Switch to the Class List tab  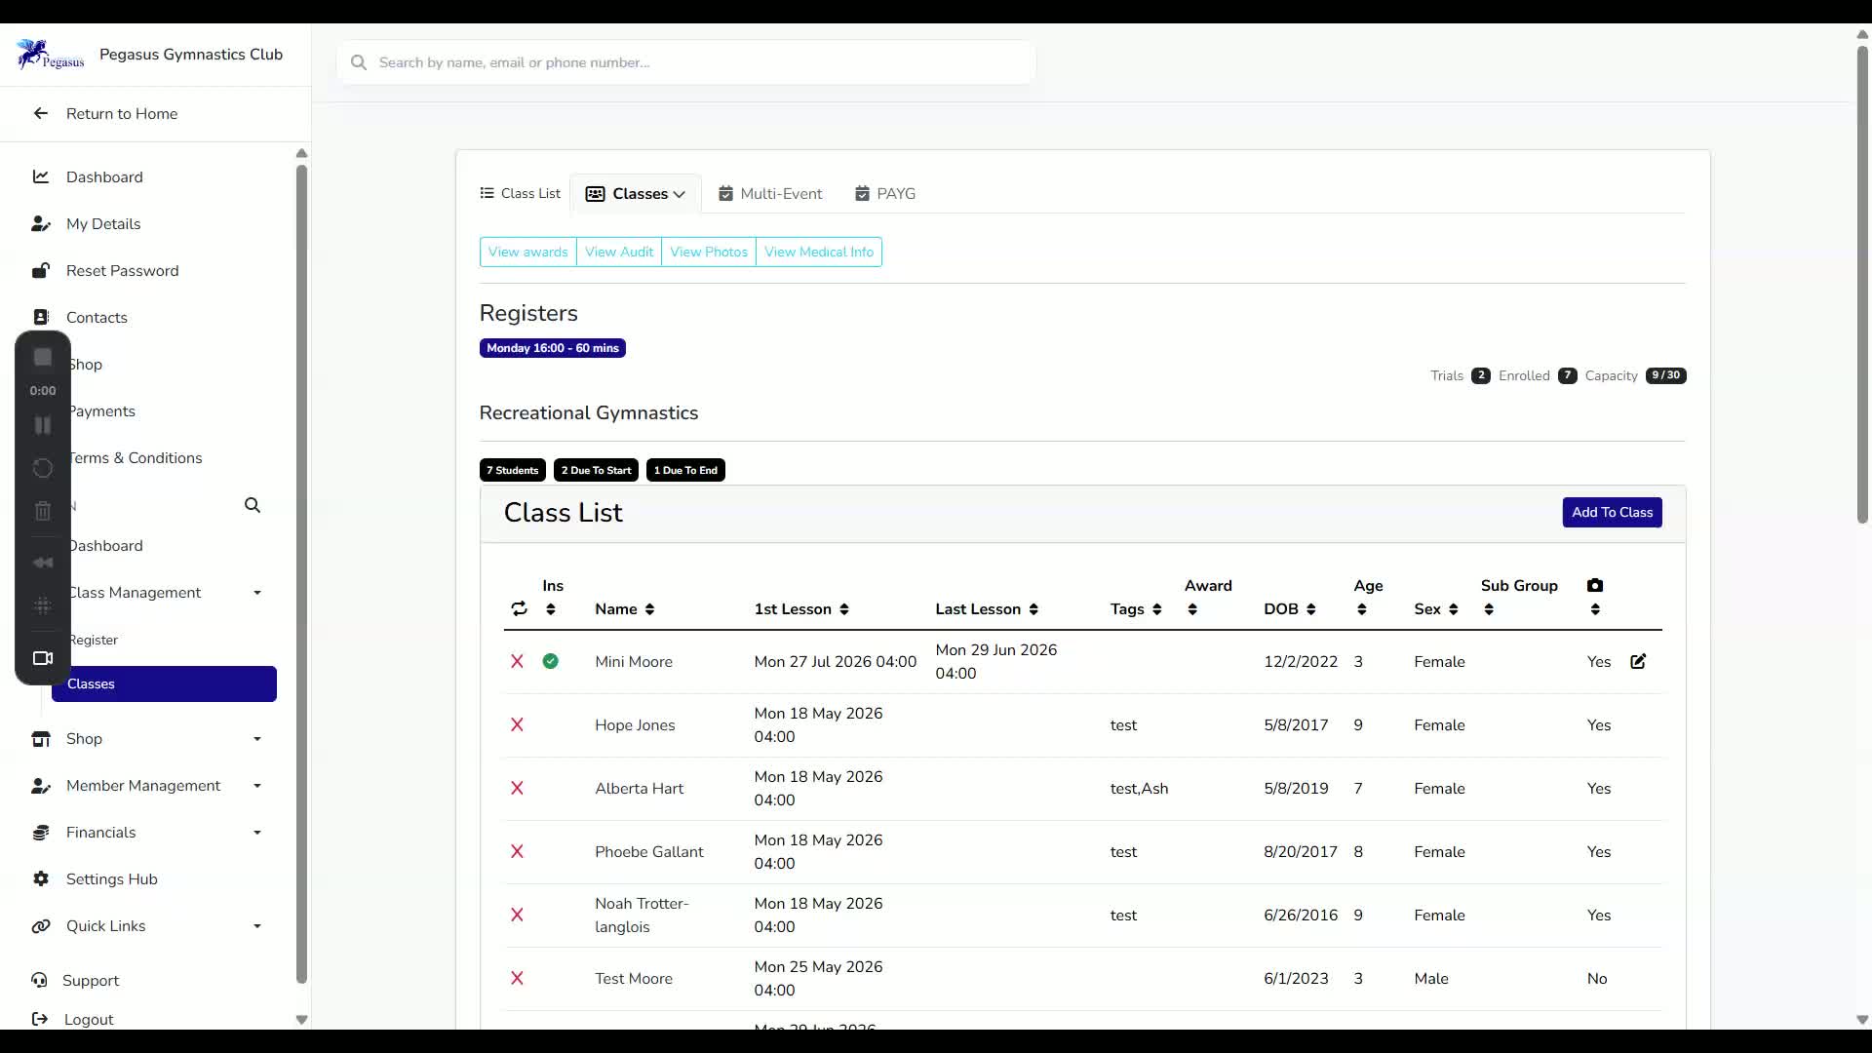(521, 194)
